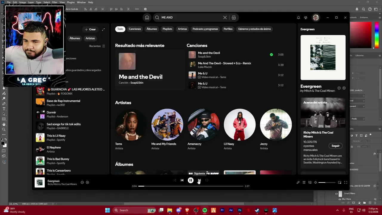Skip to next track in the player
This screenshot has height=215, width=382.
199,180
